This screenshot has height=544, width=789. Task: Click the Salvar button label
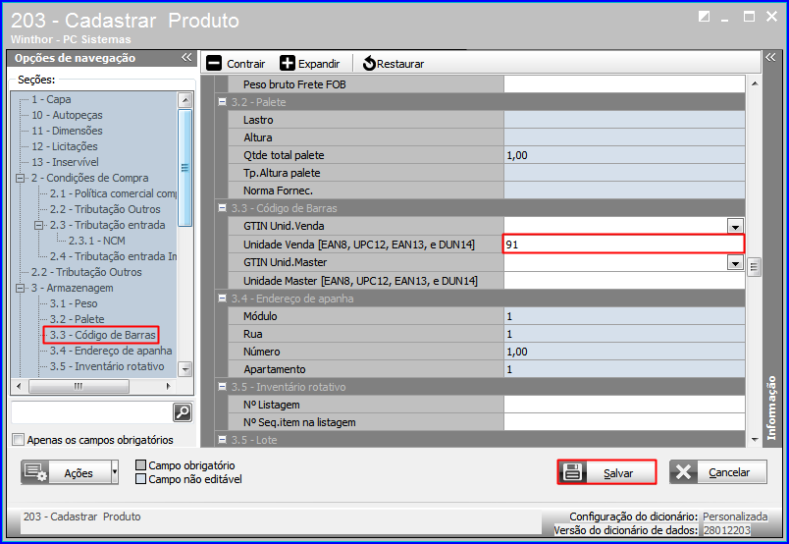click(618, 473)
